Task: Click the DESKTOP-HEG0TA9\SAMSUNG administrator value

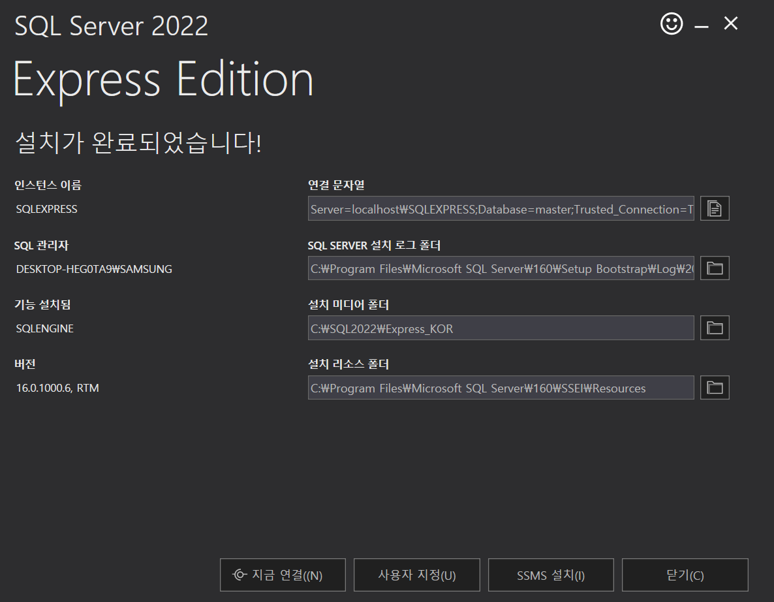Action: pos(94,269)
